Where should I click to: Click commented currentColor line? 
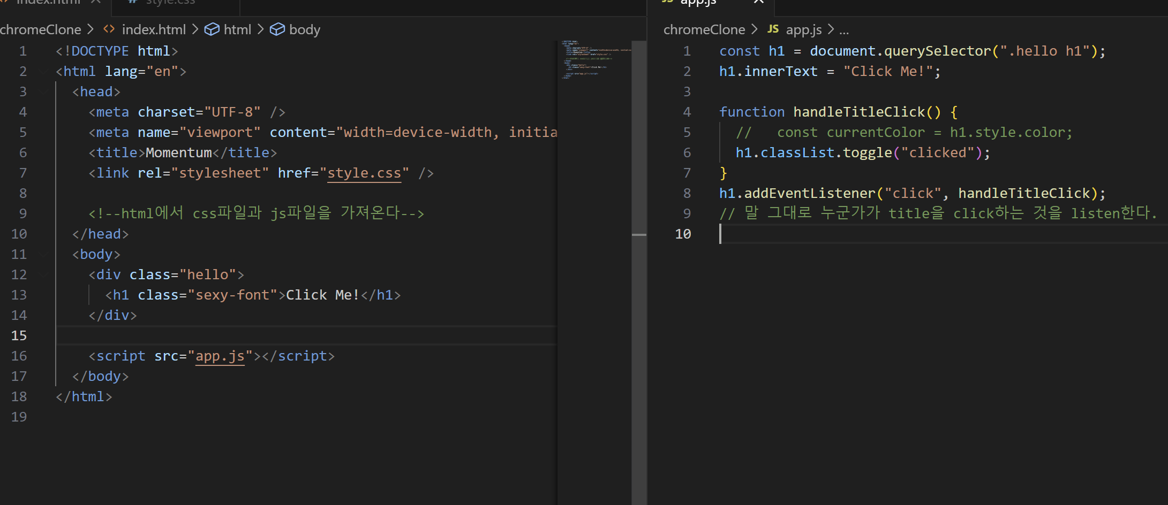pyautogui.click(x=904, y=132)
